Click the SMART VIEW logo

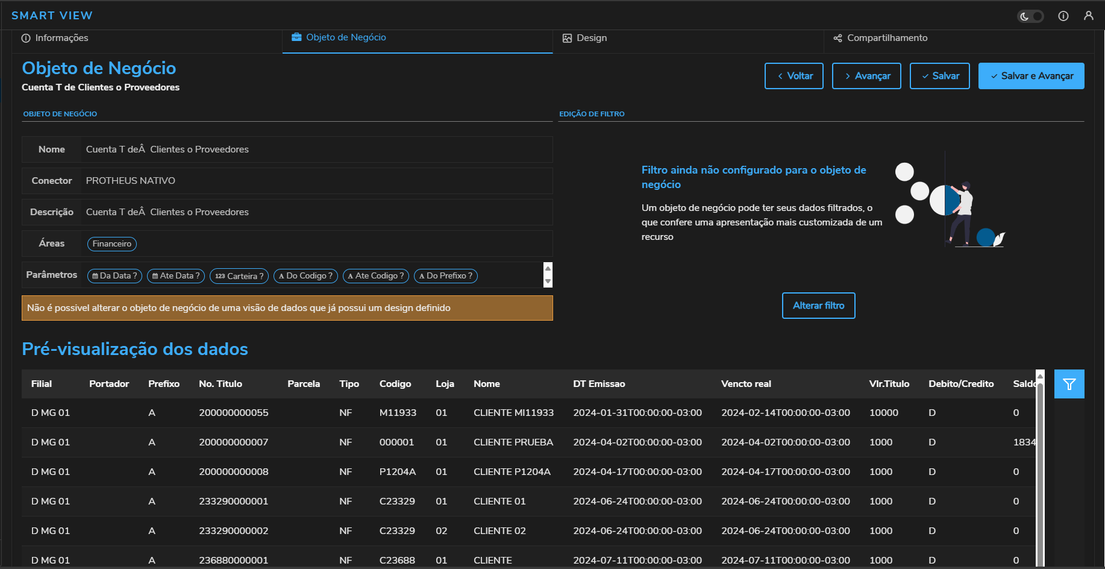(x=52, y=16)
